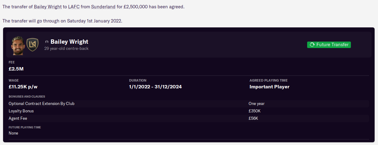Click the small icon before Bailey Wright's name
Image resolution: width=378 pixels, height=145 pixels.
coord(47,42)
